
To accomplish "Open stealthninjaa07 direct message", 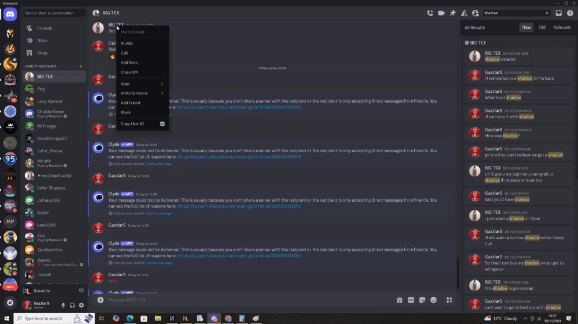I will pos(54,138).
